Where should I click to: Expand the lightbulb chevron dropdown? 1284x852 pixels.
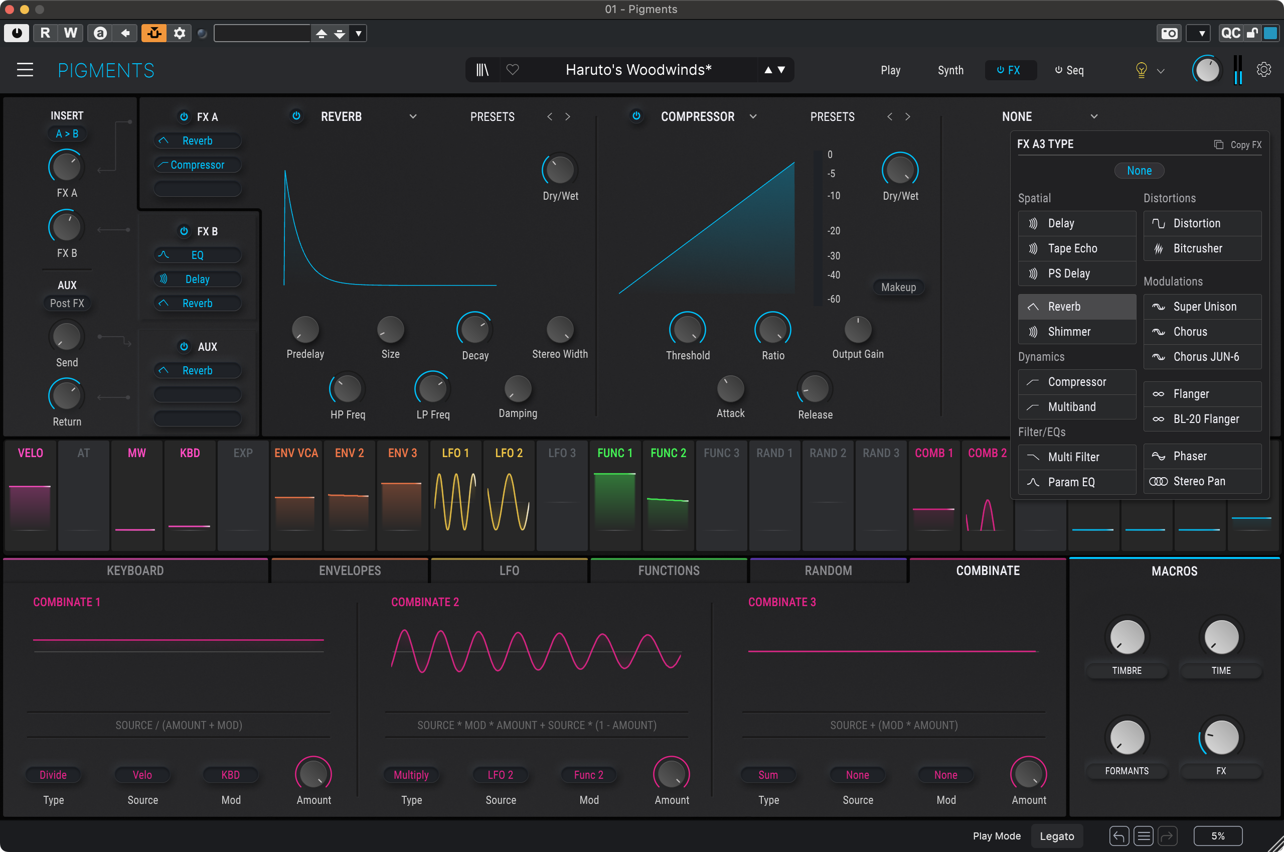coord(1161,71)
